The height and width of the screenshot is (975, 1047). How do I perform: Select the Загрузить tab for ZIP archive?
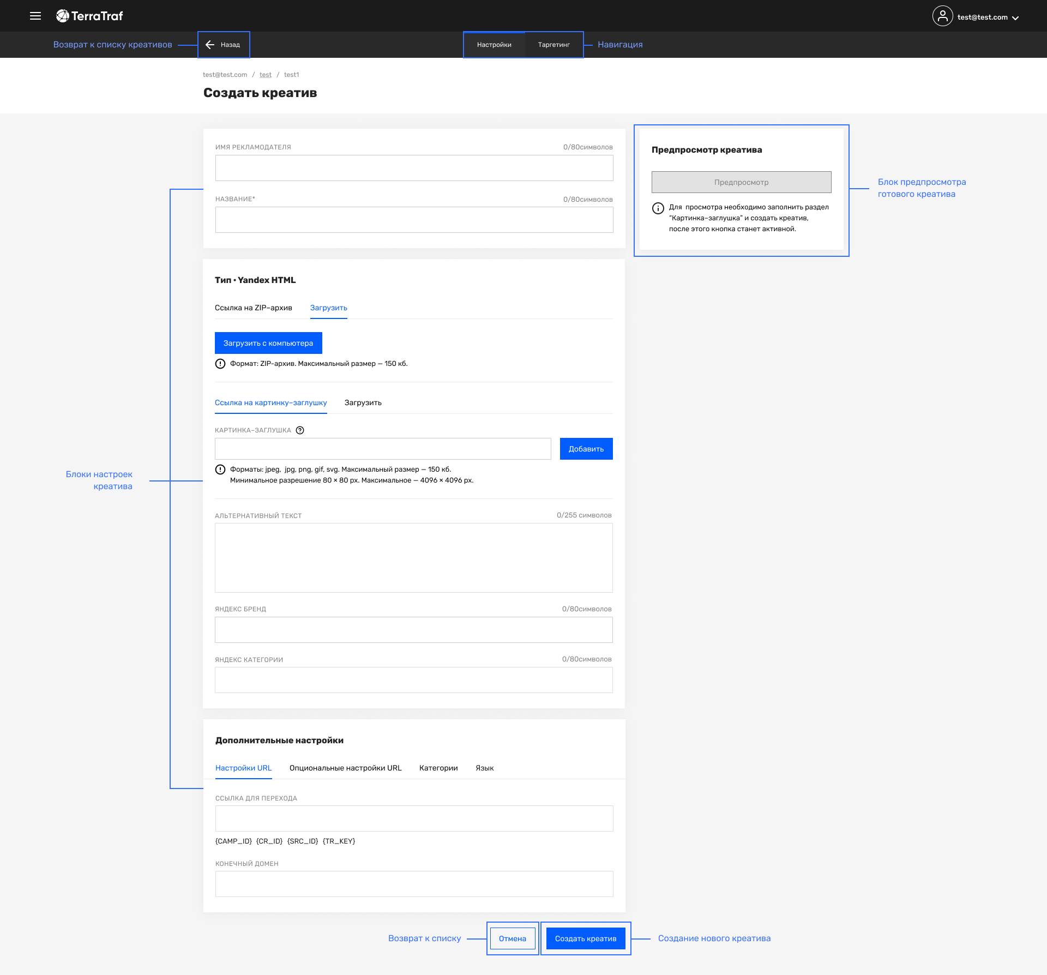point(329,308)
